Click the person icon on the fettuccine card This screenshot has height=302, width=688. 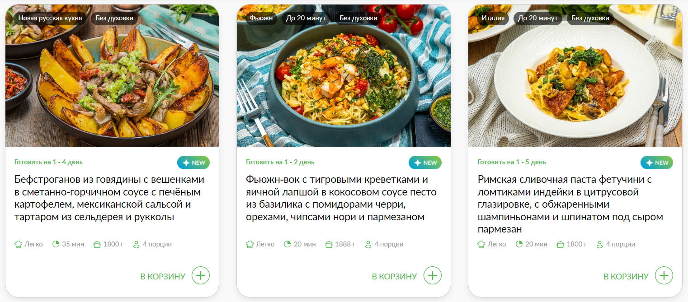pos(600,244)
